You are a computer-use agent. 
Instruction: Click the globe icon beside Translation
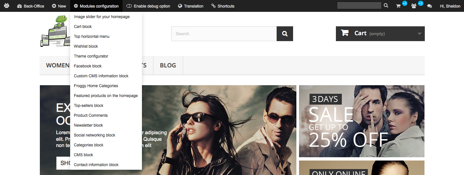pyautogui.click(x=180, y=6)
